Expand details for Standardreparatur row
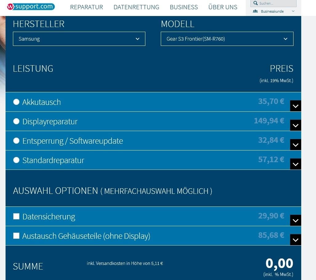Image resolution: width=316 pixels, height=280 pixels. pyautogui.click(x=296, y=164)
